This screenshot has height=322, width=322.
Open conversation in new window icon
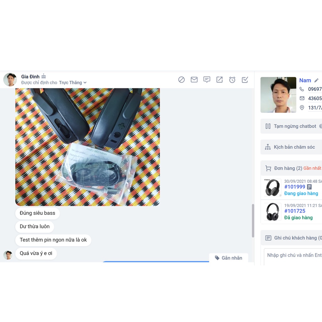[219, 80]
